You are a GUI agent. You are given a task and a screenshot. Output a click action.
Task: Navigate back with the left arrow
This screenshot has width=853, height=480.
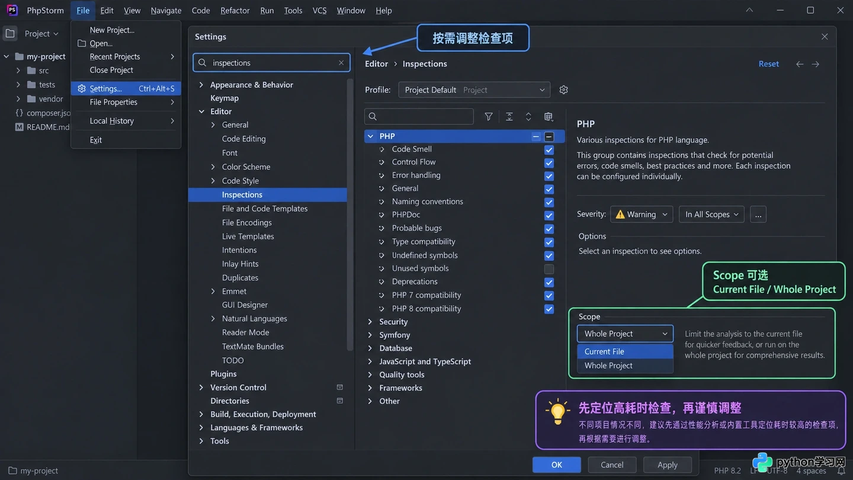point(800,64)
